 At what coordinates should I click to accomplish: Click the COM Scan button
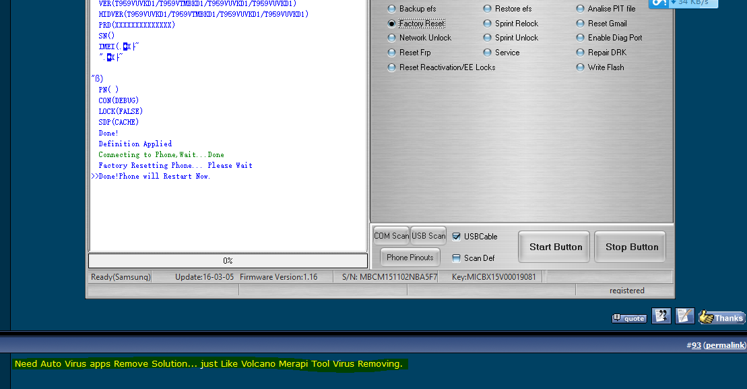[x=391, y=235]
